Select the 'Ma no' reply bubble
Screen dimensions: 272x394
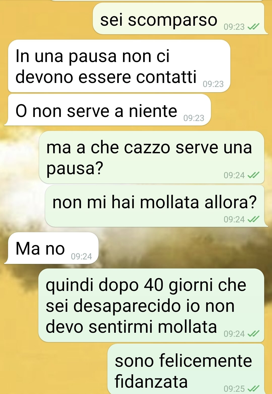click(53, 248)
